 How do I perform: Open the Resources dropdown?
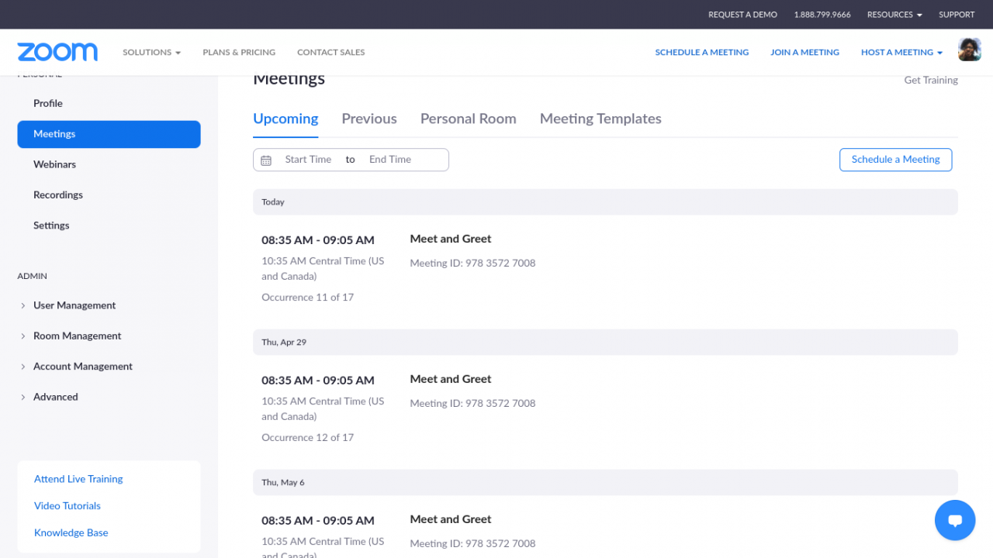click(x=894, y=15)
